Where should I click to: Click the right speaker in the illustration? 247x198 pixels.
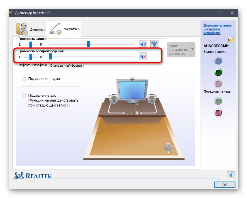(152, 99)
